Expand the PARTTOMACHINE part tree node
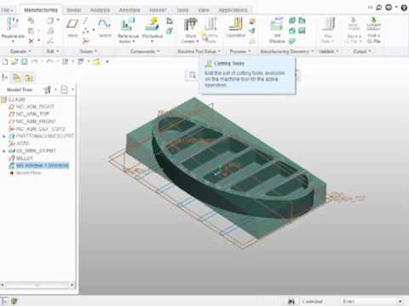Viewport: 409px width, 306px height. 4,136
